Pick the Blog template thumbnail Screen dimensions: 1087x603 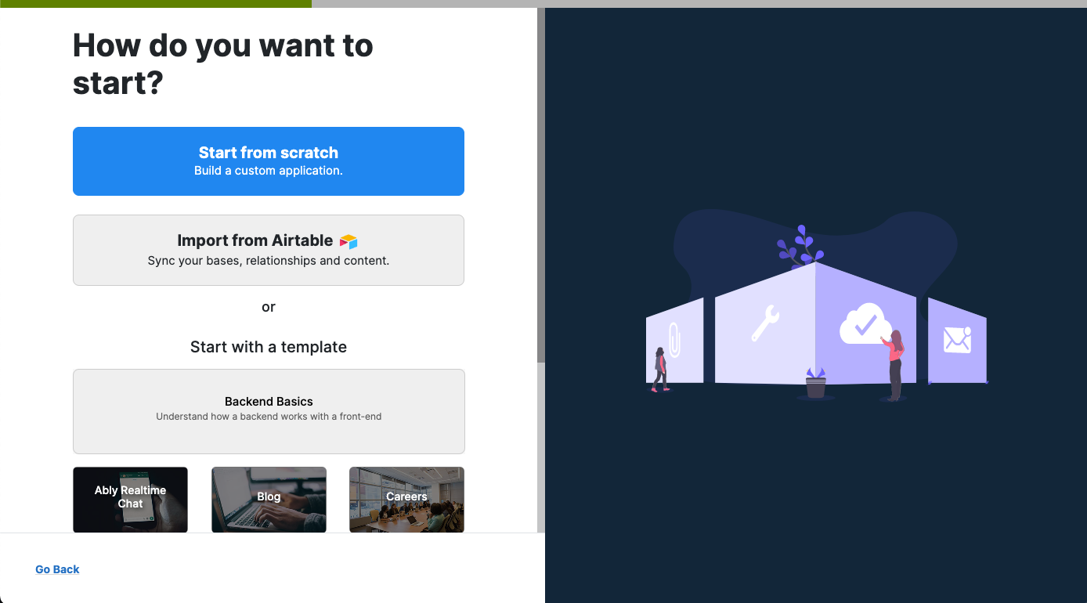point(269,499)
